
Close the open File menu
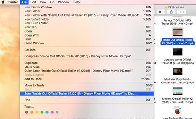click(24, 2)
